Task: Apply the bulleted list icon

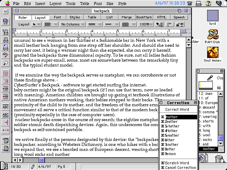Action: pos(6,73)
